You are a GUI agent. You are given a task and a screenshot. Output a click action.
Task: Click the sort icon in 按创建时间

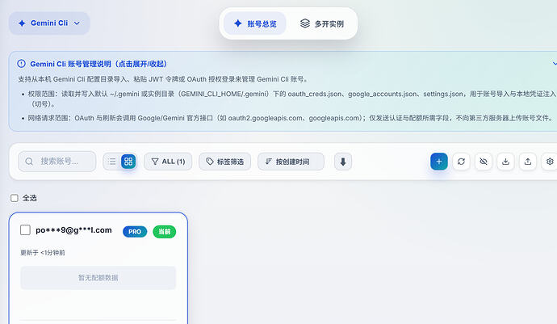click(269, 162)
